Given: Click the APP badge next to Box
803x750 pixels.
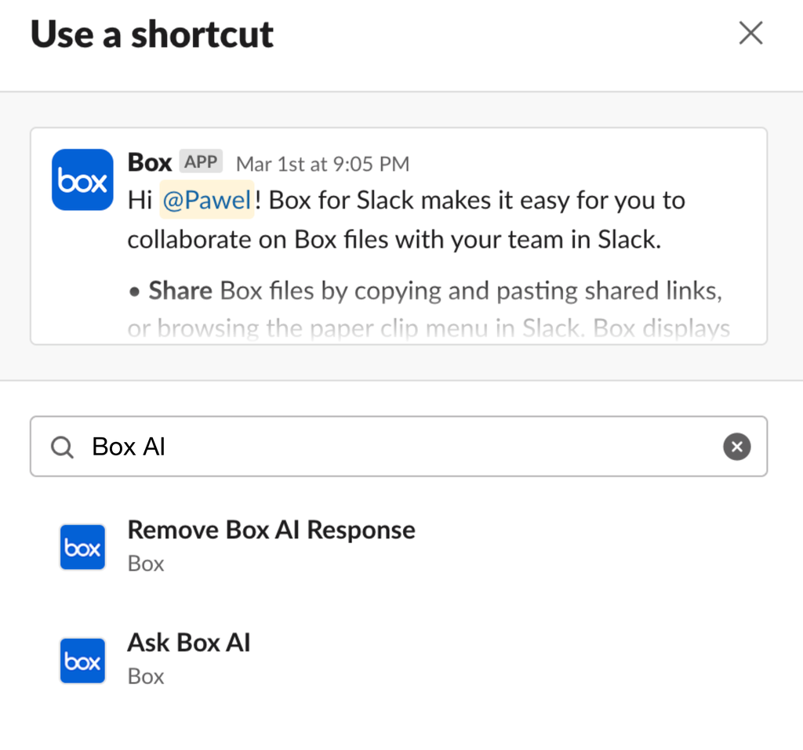Looking at the screenshot, I should point(202,162).
